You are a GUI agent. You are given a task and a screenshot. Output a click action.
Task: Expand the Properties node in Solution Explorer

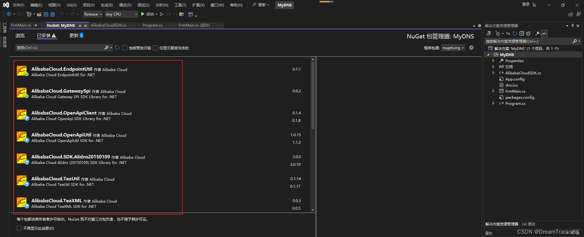point(493,61)
